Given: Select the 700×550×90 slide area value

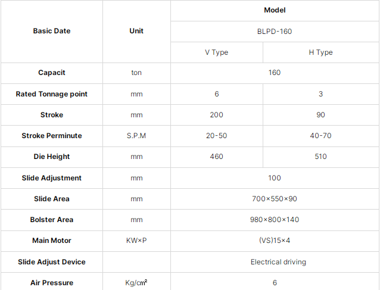Looking at the screenshot, I should tap(275, 199).
